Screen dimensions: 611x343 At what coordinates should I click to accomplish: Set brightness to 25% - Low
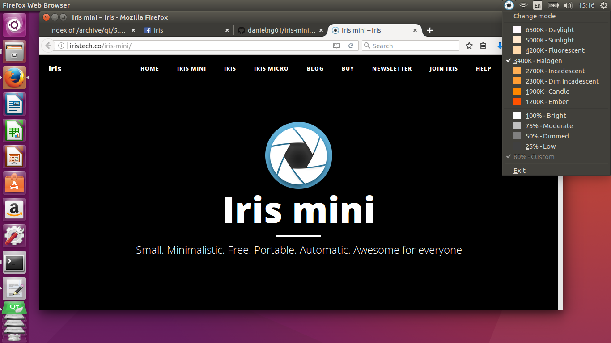click(x=556, y=146)
